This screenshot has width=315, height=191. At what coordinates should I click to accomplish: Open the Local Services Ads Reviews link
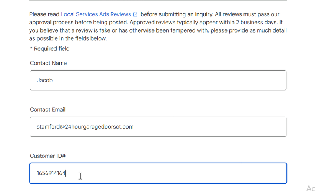96,14
